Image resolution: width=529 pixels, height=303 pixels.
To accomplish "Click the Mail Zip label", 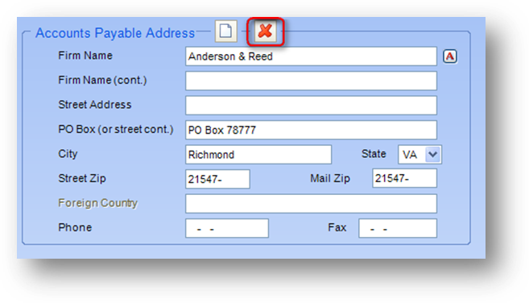I will pyautogui.click(x=330, y=178).
